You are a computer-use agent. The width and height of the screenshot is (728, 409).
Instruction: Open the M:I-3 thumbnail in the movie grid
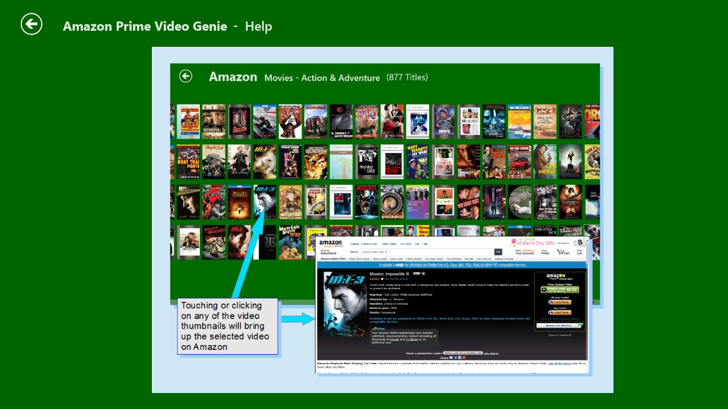pyautogui.click(x=265, y=202)
